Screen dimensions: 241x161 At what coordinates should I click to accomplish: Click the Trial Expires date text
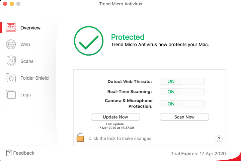[x=198, y=154]
